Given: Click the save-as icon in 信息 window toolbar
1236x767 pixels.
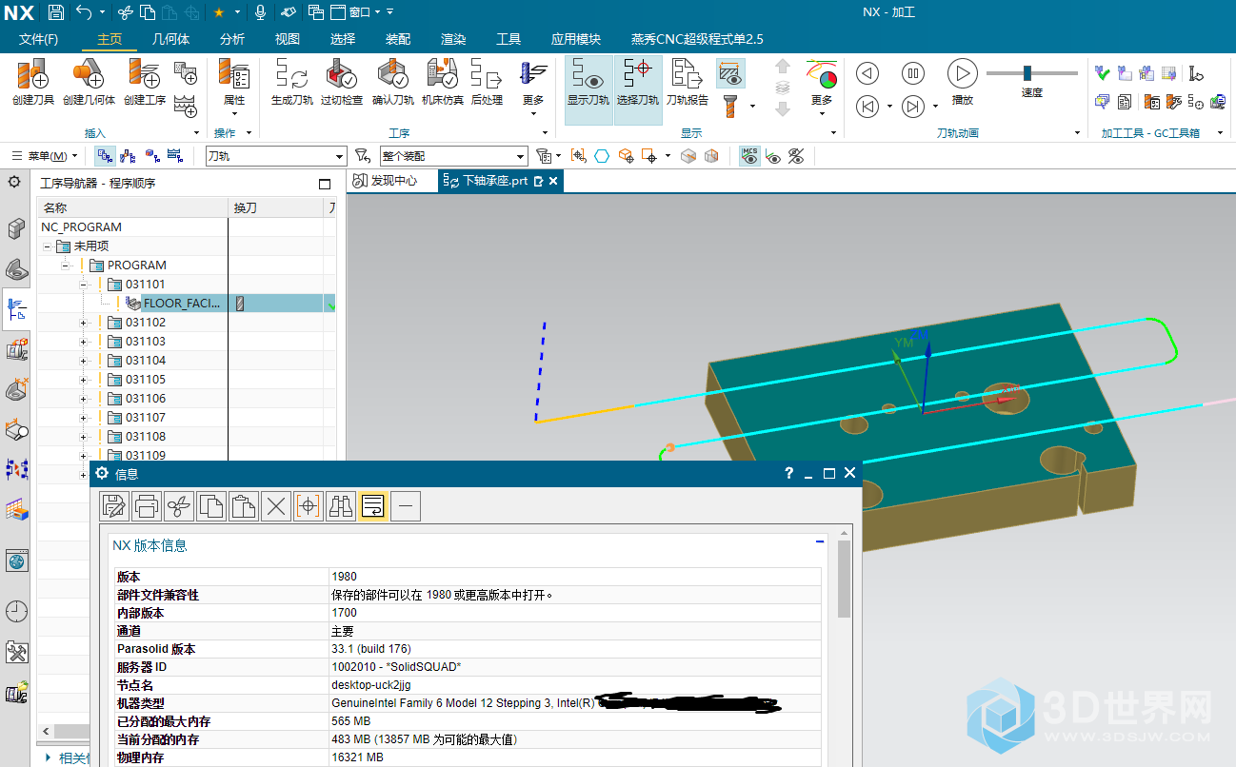Looking at the screenshot, I should click(x=114, y=506).
